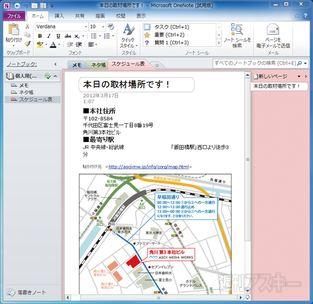Image resolution: width=313 pixels, height=304 pixels.
Task: Open the ネタ帳 section tab
Action: tap(98, 65)
